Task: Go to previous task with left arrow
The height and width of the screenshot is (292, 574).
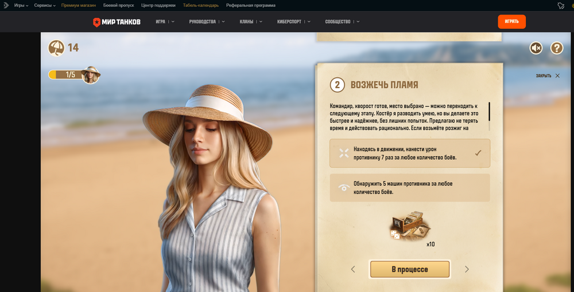Action: click(353, 269)
